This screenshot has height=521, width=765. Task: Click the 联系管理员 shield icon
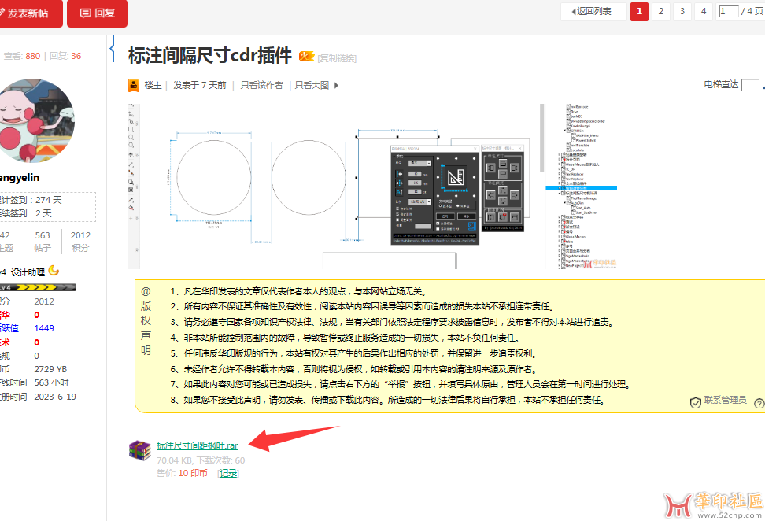tap(695, 402)
